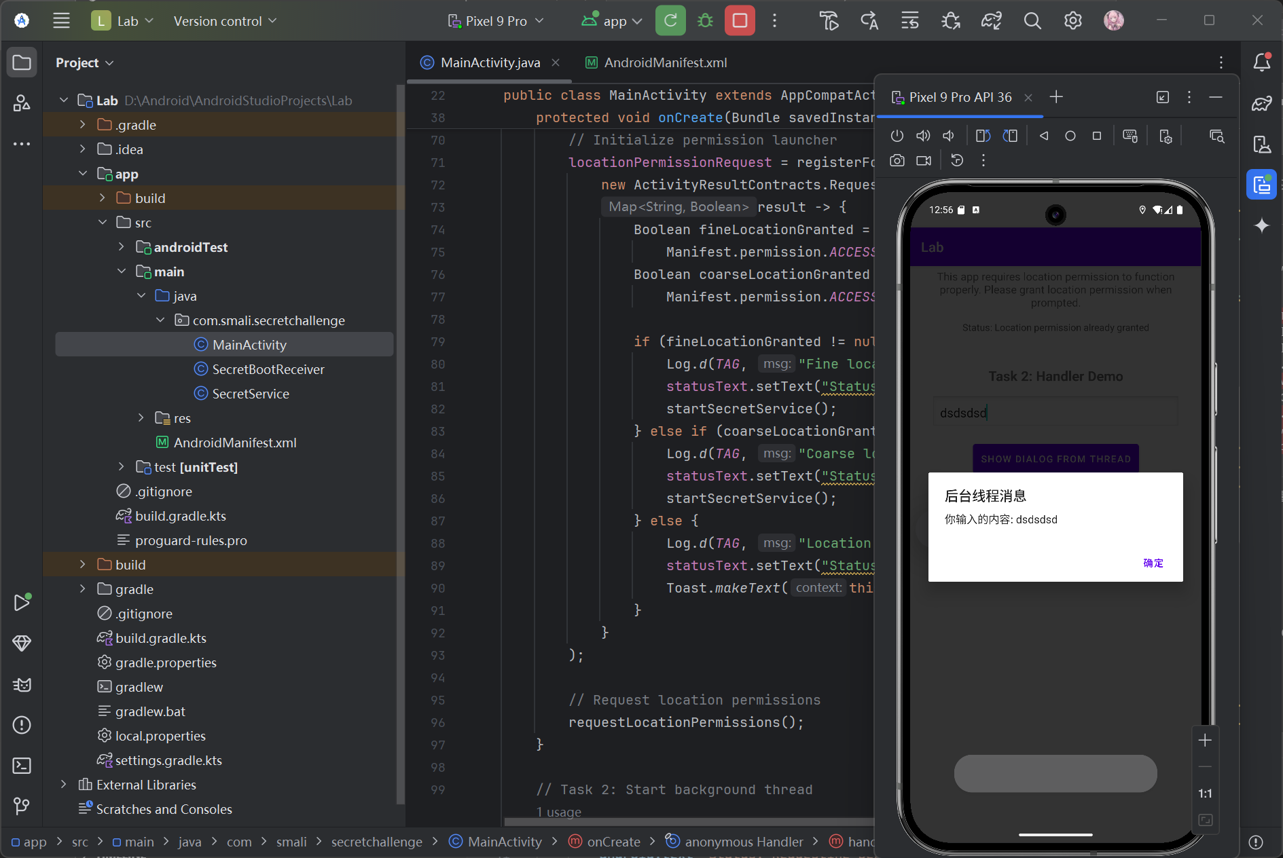Toggle the Running Devices tool window

click(x=1261, y=185)
